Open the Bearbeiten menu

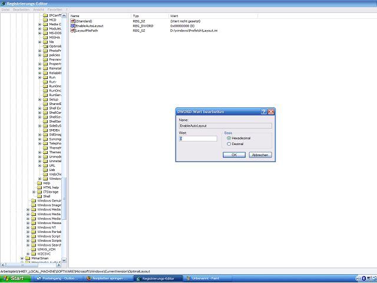tap(21, 9)
